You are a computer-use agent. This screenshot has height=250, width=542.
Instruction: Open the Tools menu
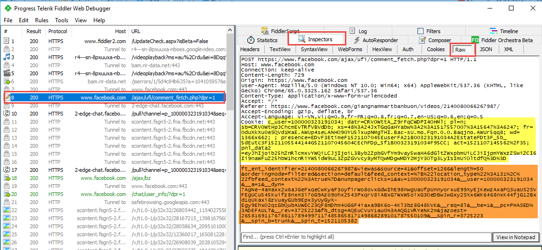point(62,20)
